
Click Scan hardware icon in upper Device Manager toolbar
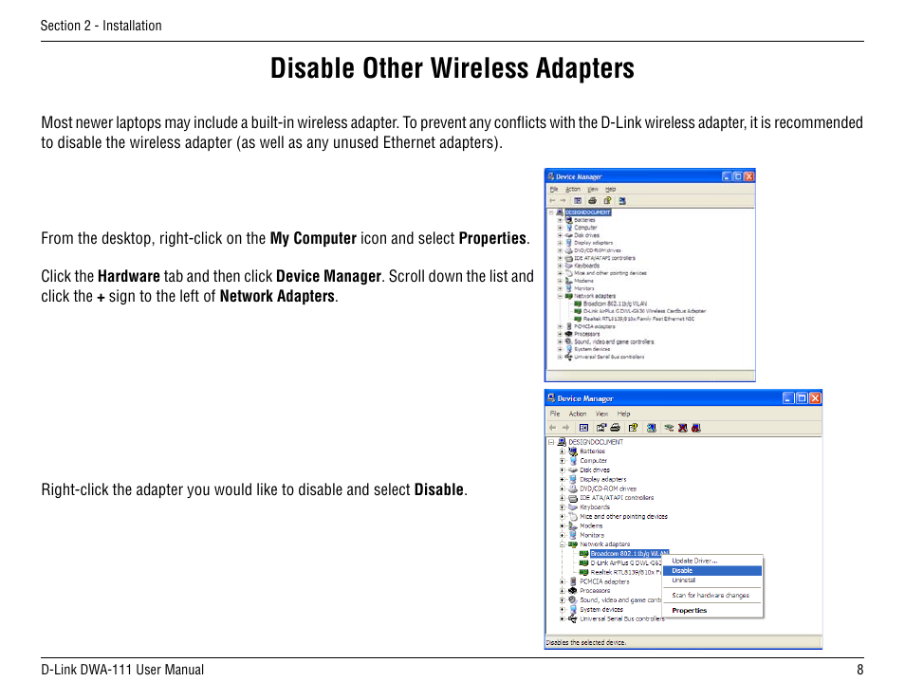622,201
